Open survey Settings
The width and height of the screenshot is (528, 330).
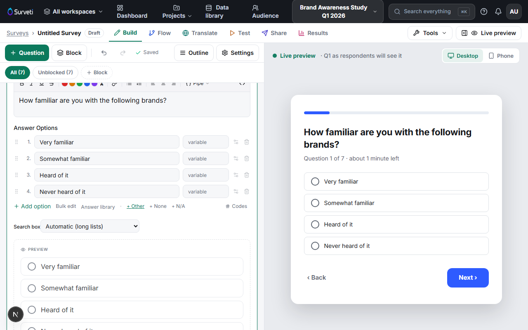coord(238,53)
